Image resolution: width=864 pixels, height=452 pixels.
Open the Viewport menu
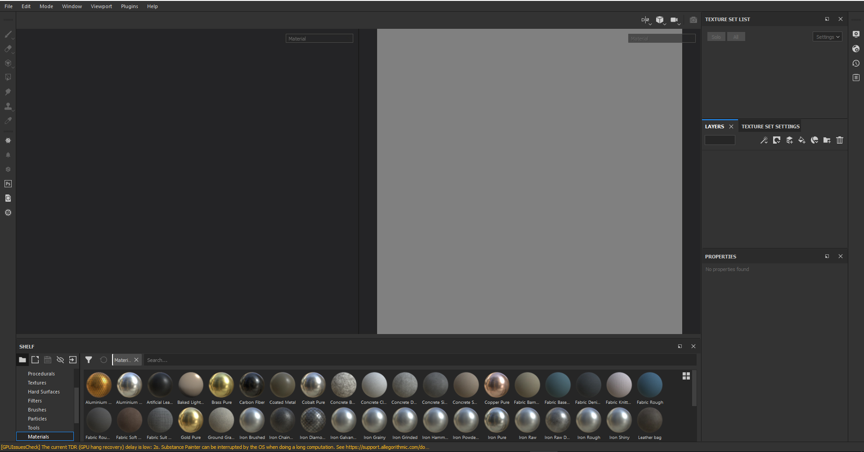[101, 6]
